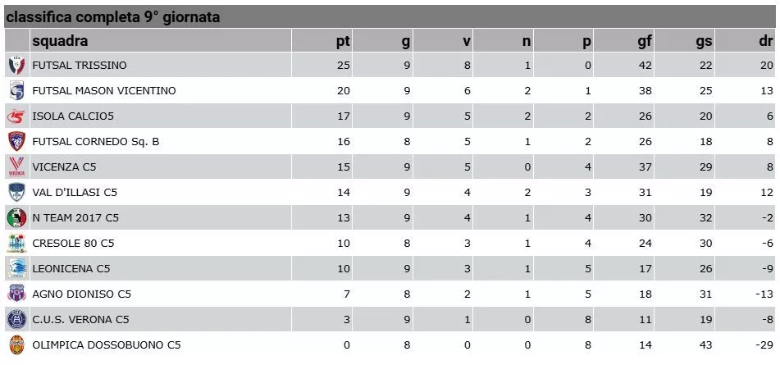The image size is (780, 365).
Task: Click the Leonicena C5 logo icon
Action: pyautogui.click(x=17, y=269)
